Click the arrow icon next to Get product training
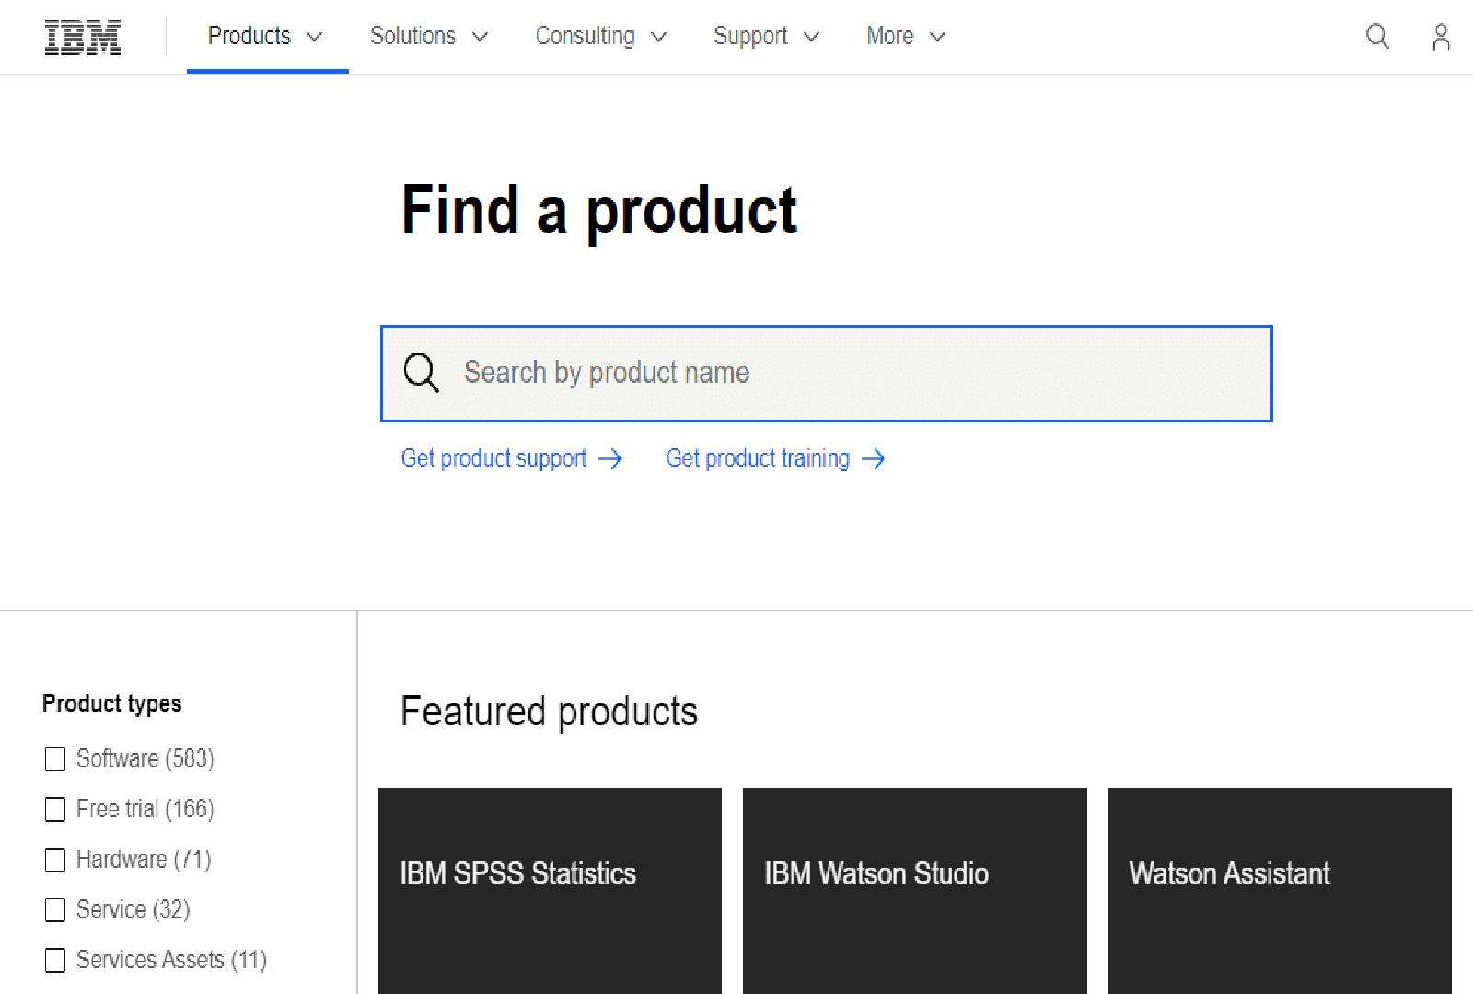This screenshot has height=994, width=1473. [x=873, y=458]
